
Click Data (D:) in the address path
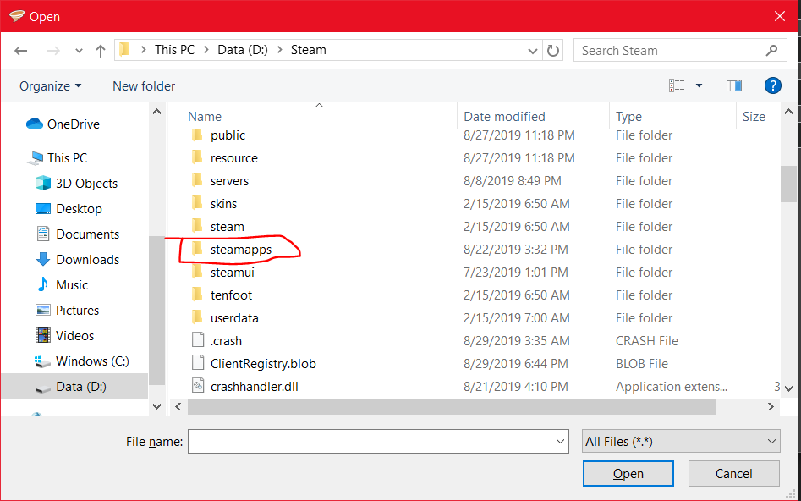[243, 50]
